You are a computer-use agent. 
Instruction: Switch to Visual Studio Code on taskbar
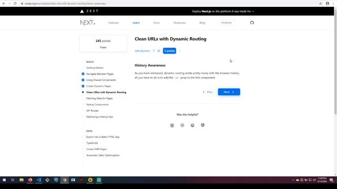click(x=38, y=180)
